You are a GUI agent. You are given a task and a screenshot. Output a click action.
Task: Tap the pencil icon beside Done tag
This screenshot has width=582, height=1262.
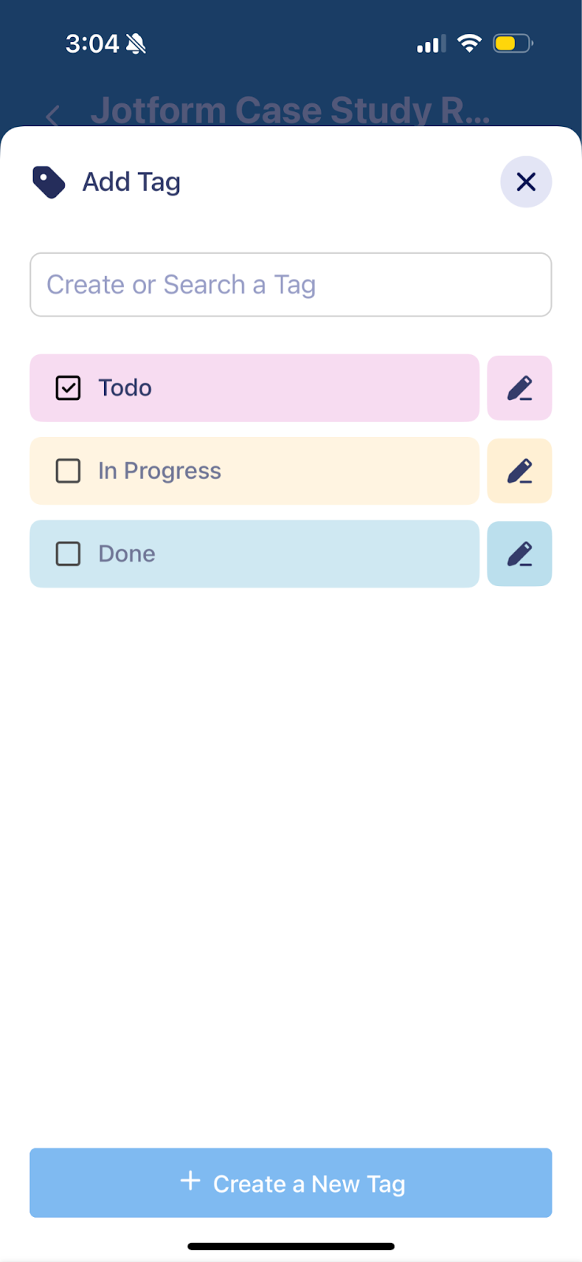point(520,554)
